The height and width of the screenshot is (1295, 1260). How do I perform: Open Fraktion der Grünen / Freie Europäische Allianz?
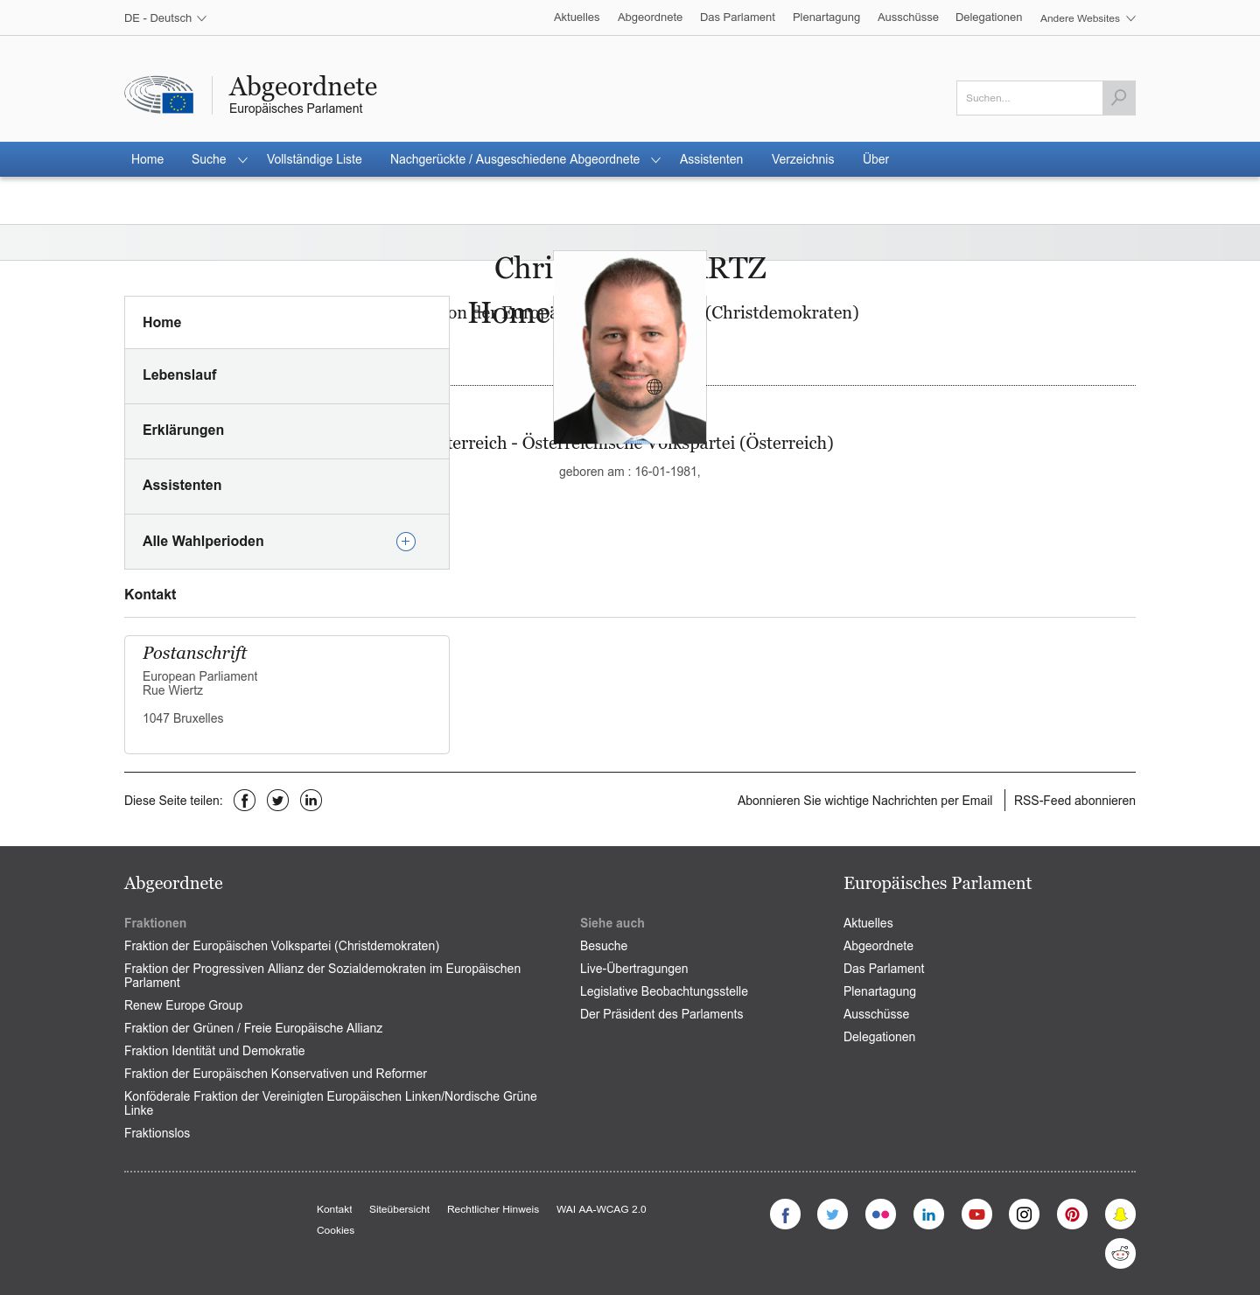[253, 1028]
